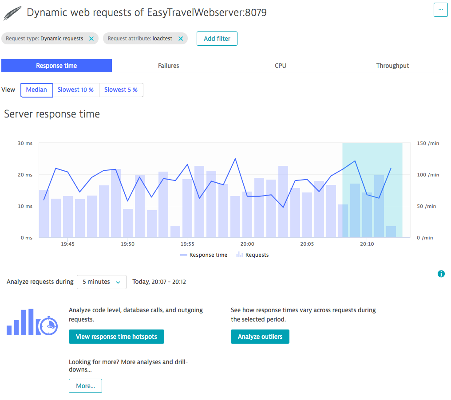Go to the Throughput tab
This screenshot has height=400, width=451.
click(392, 66)
